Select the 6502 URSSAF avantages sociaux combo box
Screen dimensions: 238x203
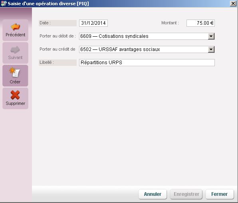click(147, 49)
